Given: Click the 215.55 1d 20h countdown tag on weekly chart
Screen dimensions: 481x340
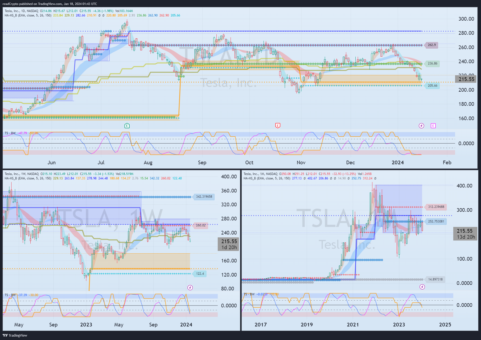Looking at the screenshot, I should (228, 244).
